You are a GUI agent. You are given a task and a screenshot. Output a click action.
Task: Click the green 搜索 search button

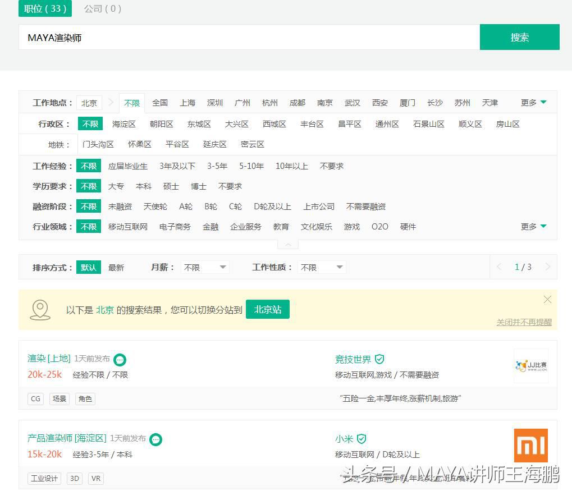click(519, 37)
